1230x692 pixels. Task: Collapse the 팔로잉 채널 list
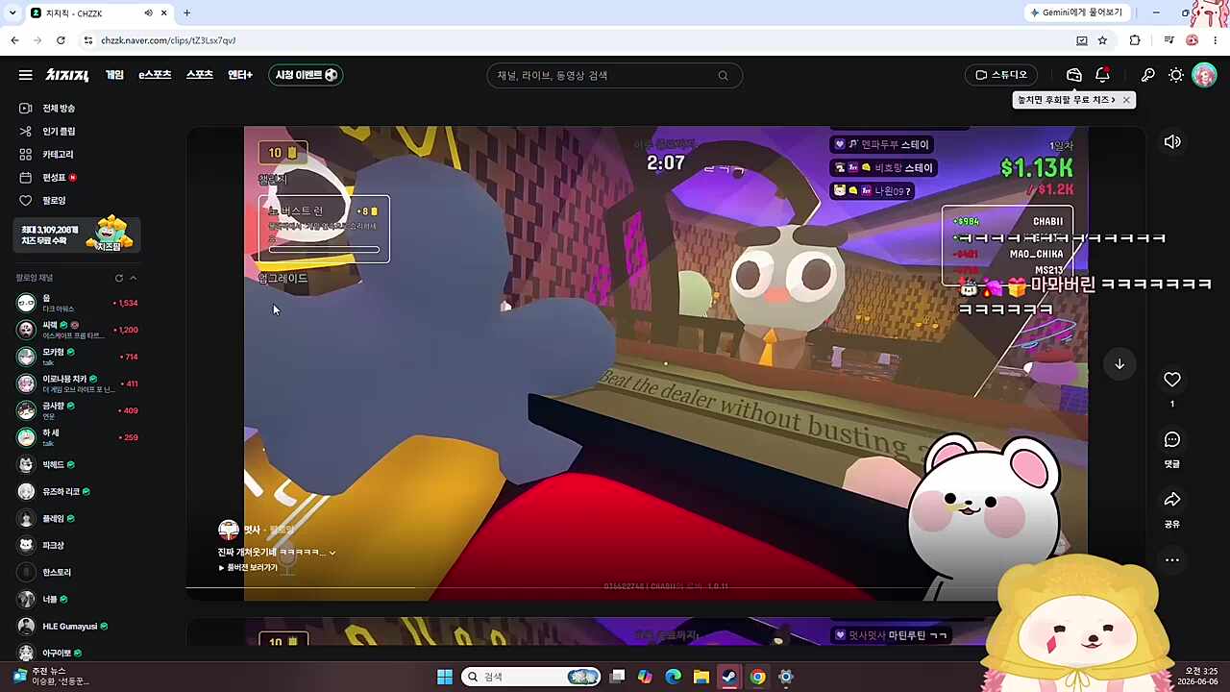pyautogui.click(x=134, y=278)
